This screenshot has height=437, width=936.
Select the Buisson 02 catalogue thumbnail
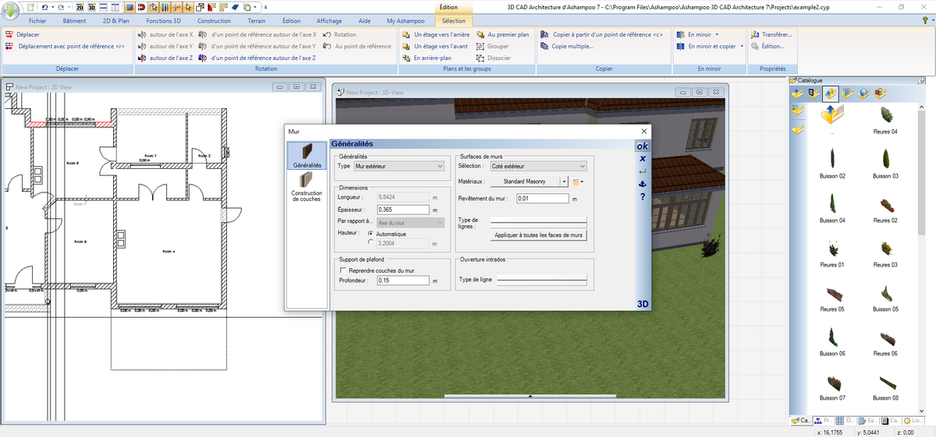coord(832,164)
